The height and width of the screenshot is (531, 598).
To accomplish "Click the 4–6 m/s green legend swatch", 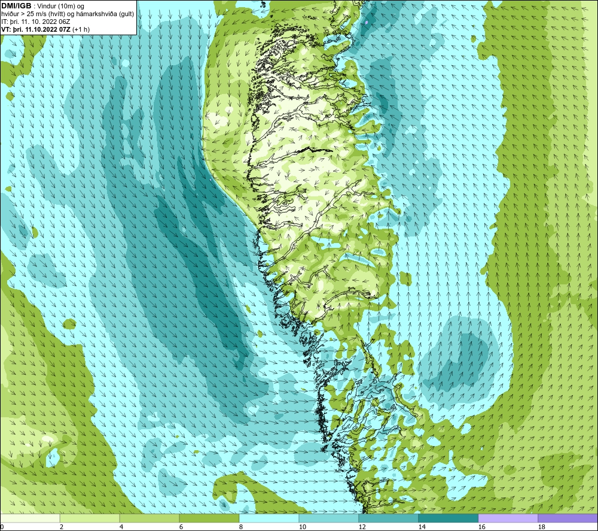I will pyautogui.click(x=149, y=518).
